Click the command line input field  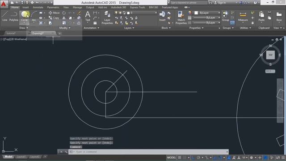pos(148,152)
